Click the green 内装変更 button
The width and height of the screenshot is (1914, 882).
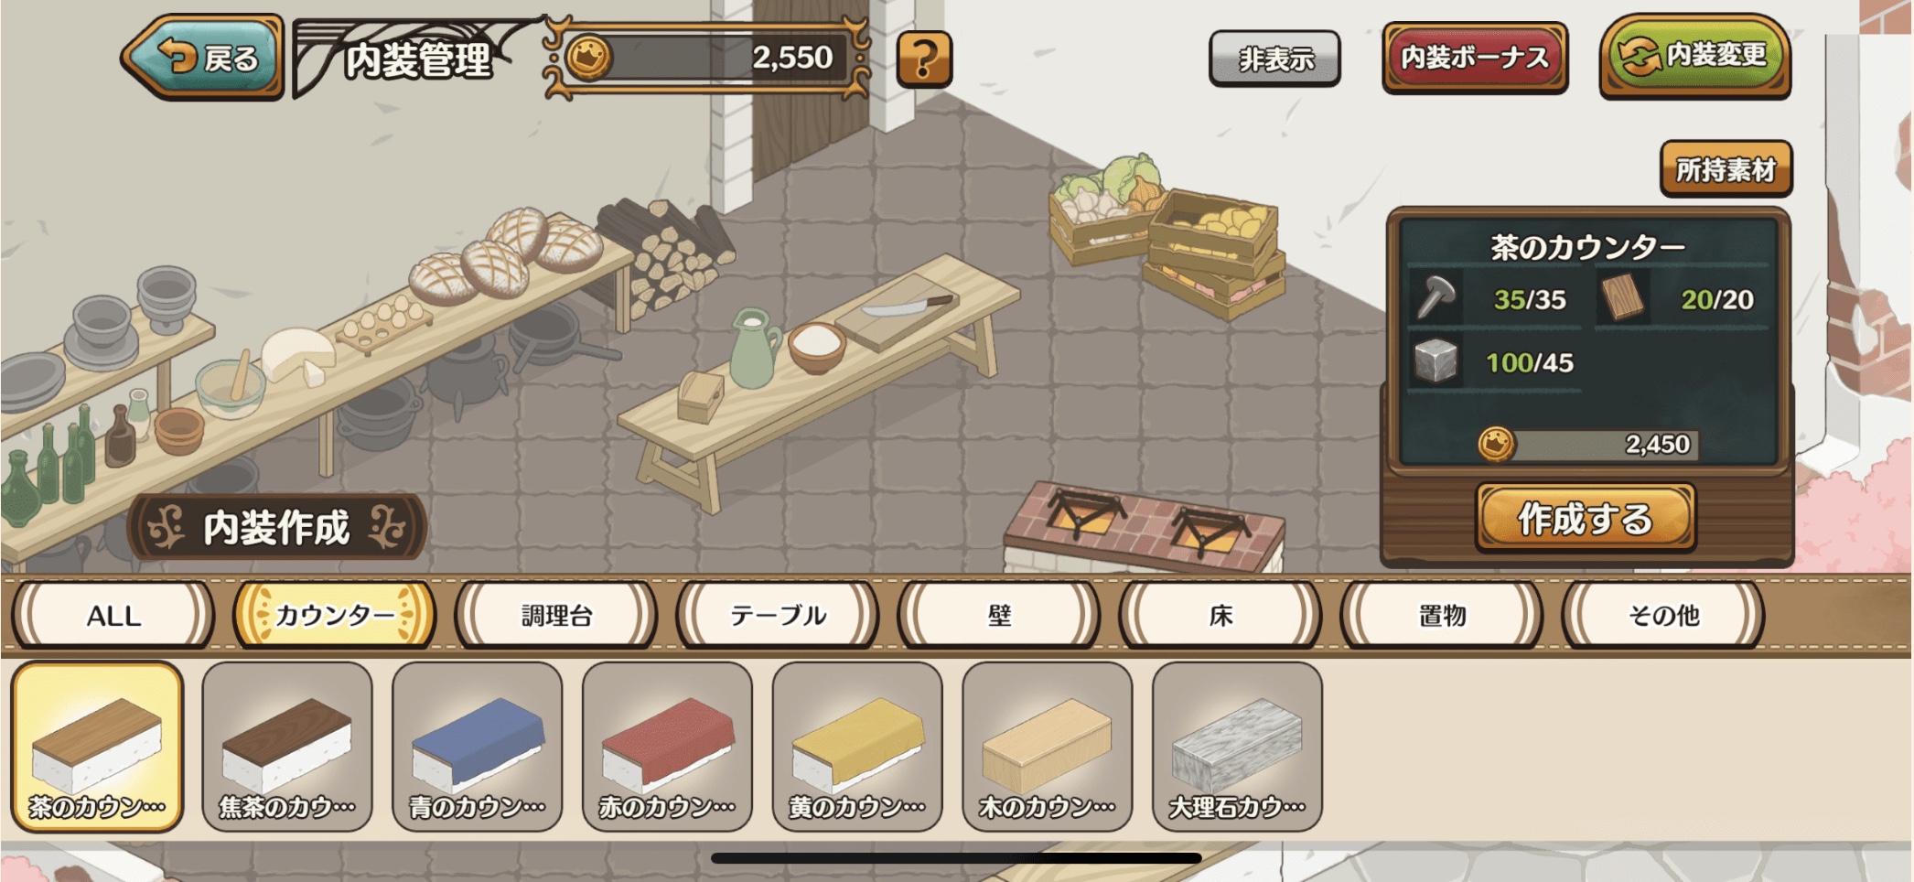[1695, 56]
